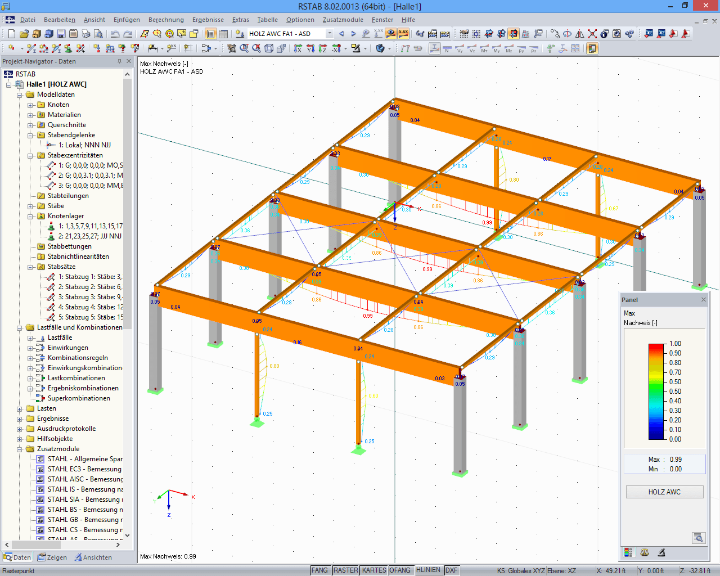
Task: Toggle the FANG snap mode in status bar
Action: point(320,570)
